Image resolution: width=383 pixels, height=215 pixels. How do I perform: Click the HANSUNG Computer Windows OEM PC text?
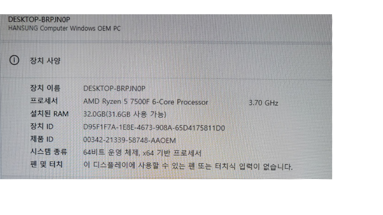(x=65, y=28)
